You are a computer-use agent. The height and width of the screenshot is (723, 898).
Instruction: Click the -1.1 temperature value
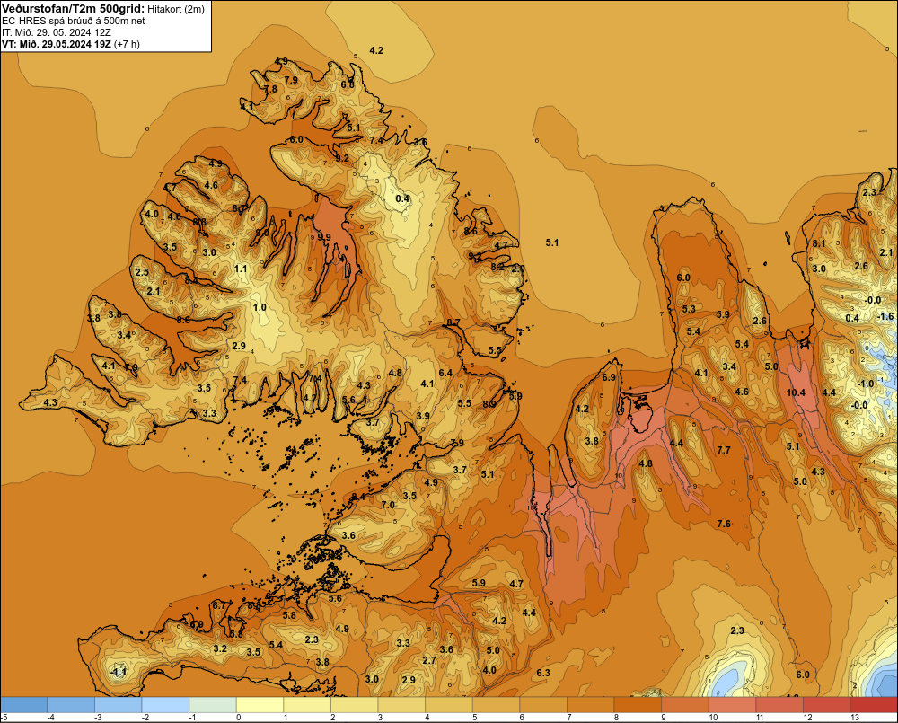[x=119, y=673]
